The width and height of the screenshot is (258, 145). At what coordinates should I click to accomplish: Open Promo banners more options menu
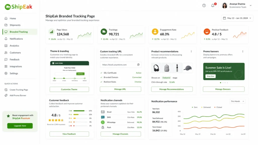pyautogui.click(x=243, y=51)
